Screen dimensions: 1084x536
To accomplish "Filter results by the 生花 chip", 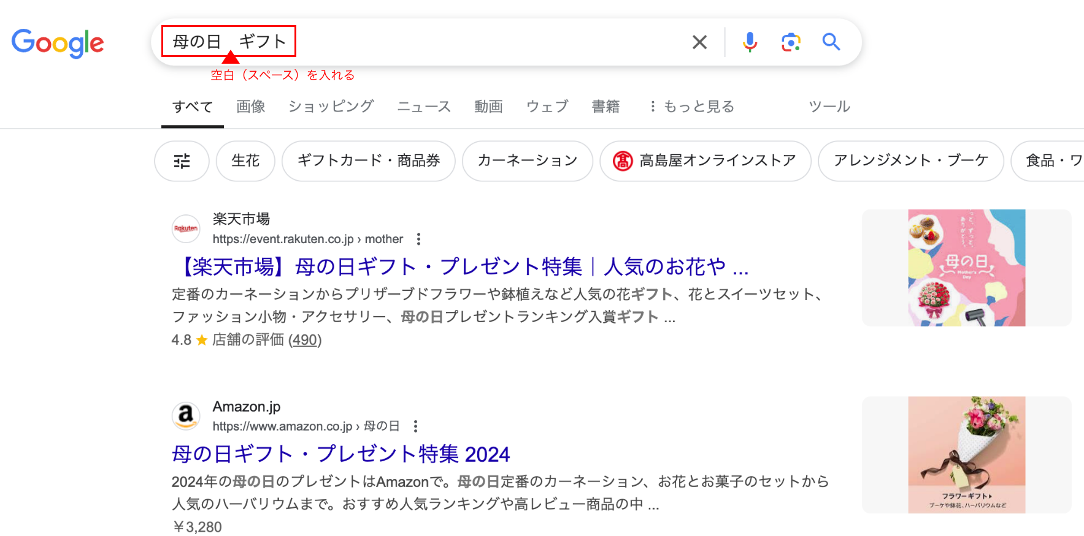I will (245, 161).
